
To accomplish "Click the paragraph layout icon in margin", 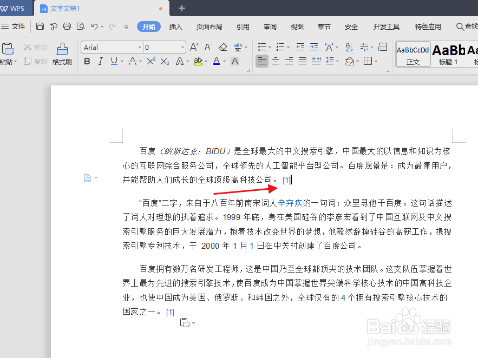I will click(88, 177).
